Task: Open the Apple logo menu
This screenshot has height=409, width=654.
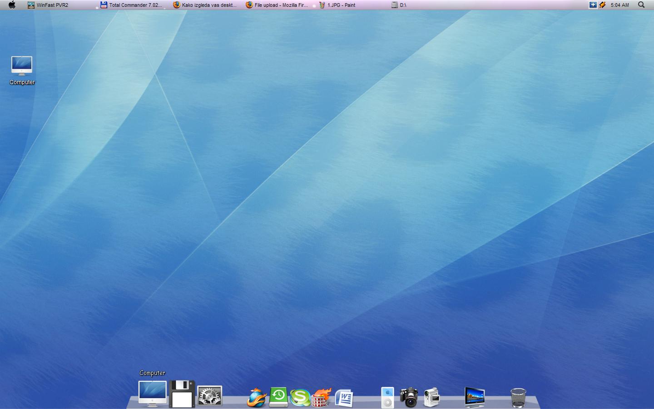Action: tap(12, 5)
